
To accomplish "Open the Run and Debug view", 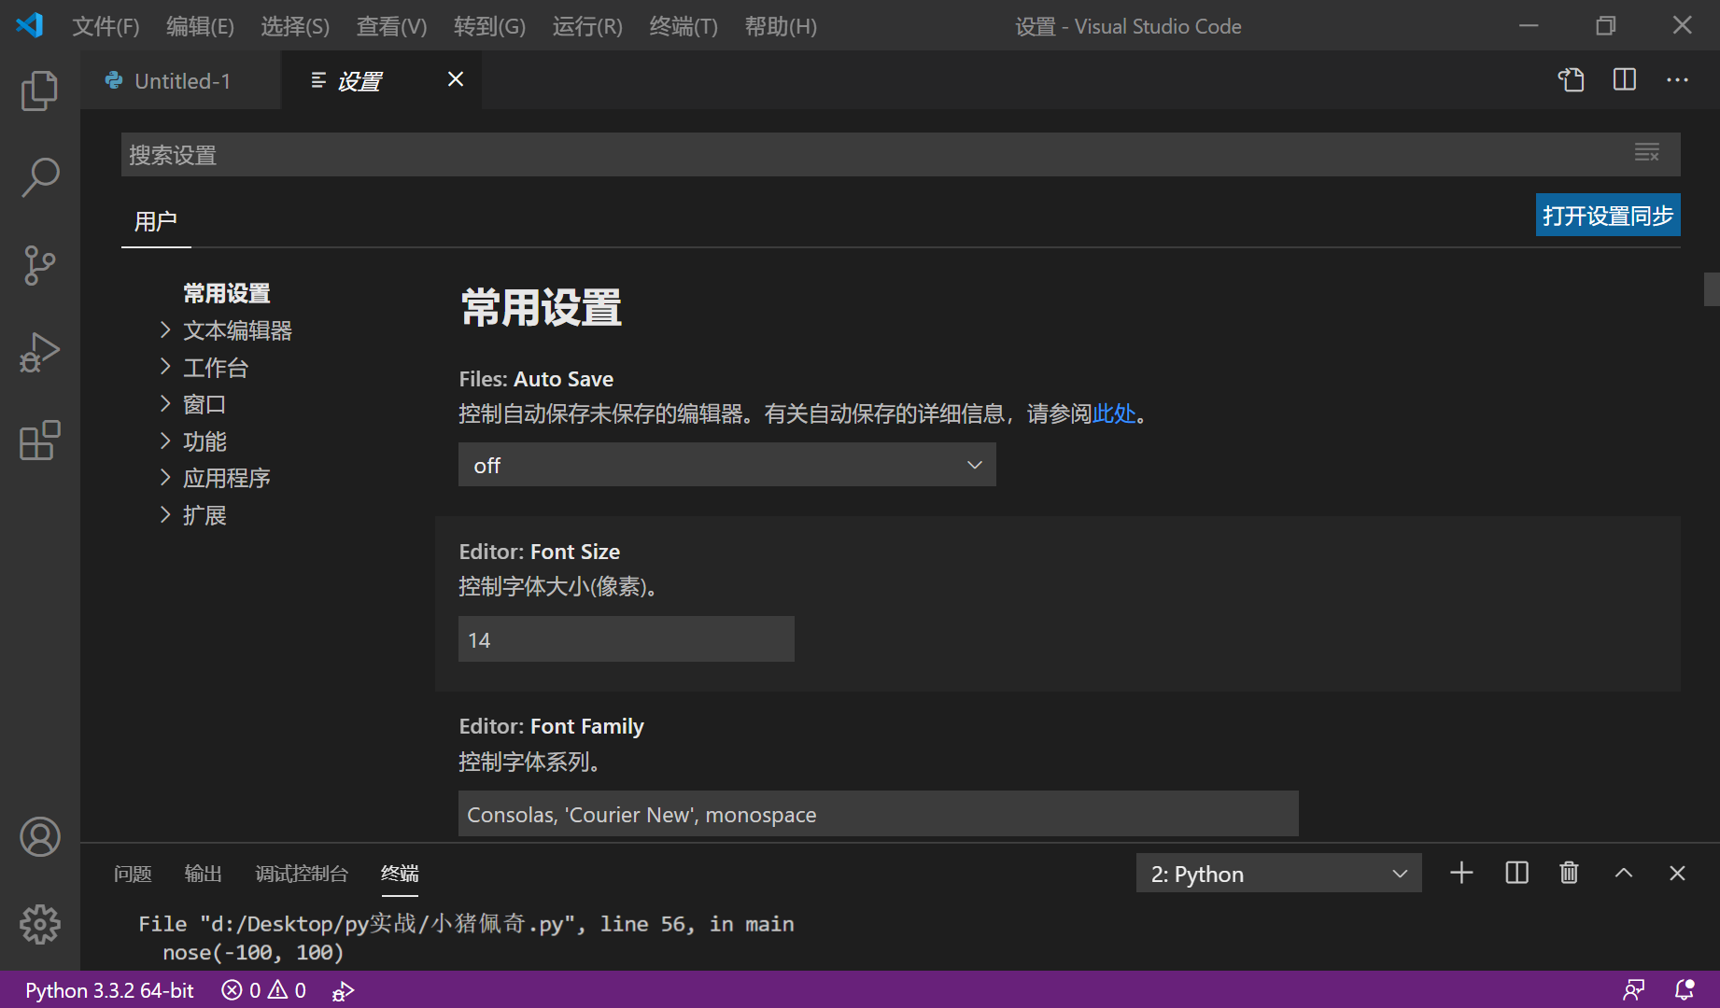I will [39, 352].
